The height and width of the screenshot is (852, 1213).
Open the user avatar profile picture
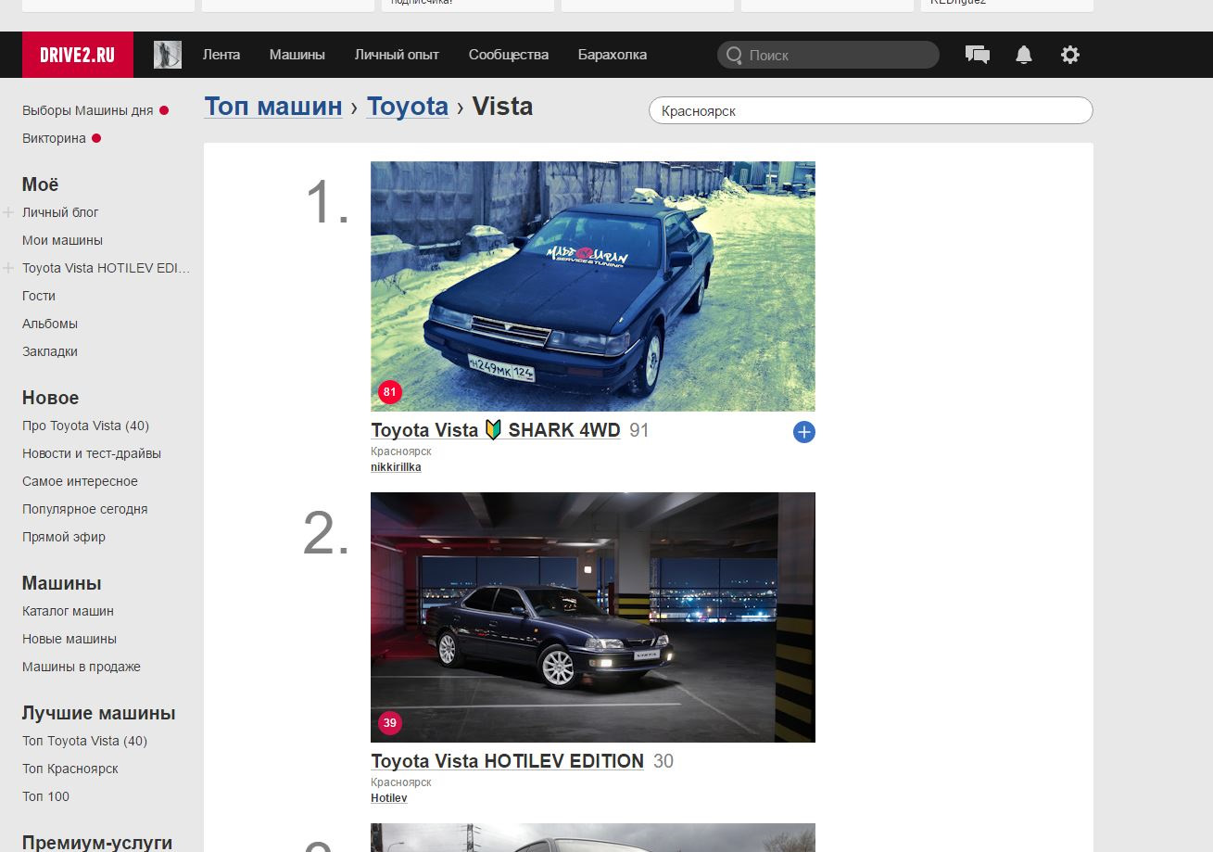coord(168,55)
